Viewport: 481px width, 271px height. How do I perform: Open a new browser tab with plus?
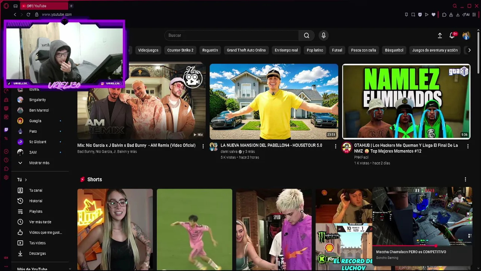click(x=71, y=6)
